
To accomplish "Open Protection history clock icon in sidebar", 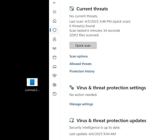I will point(54,94).
